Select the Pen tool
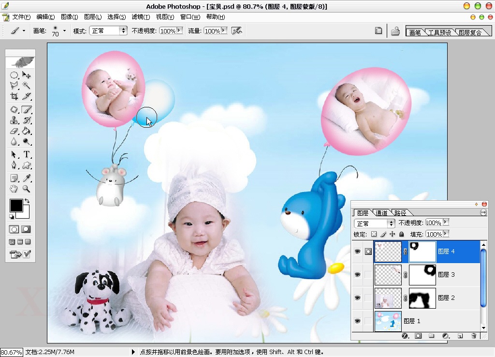The image size is (495, 357). click(14, 165)
